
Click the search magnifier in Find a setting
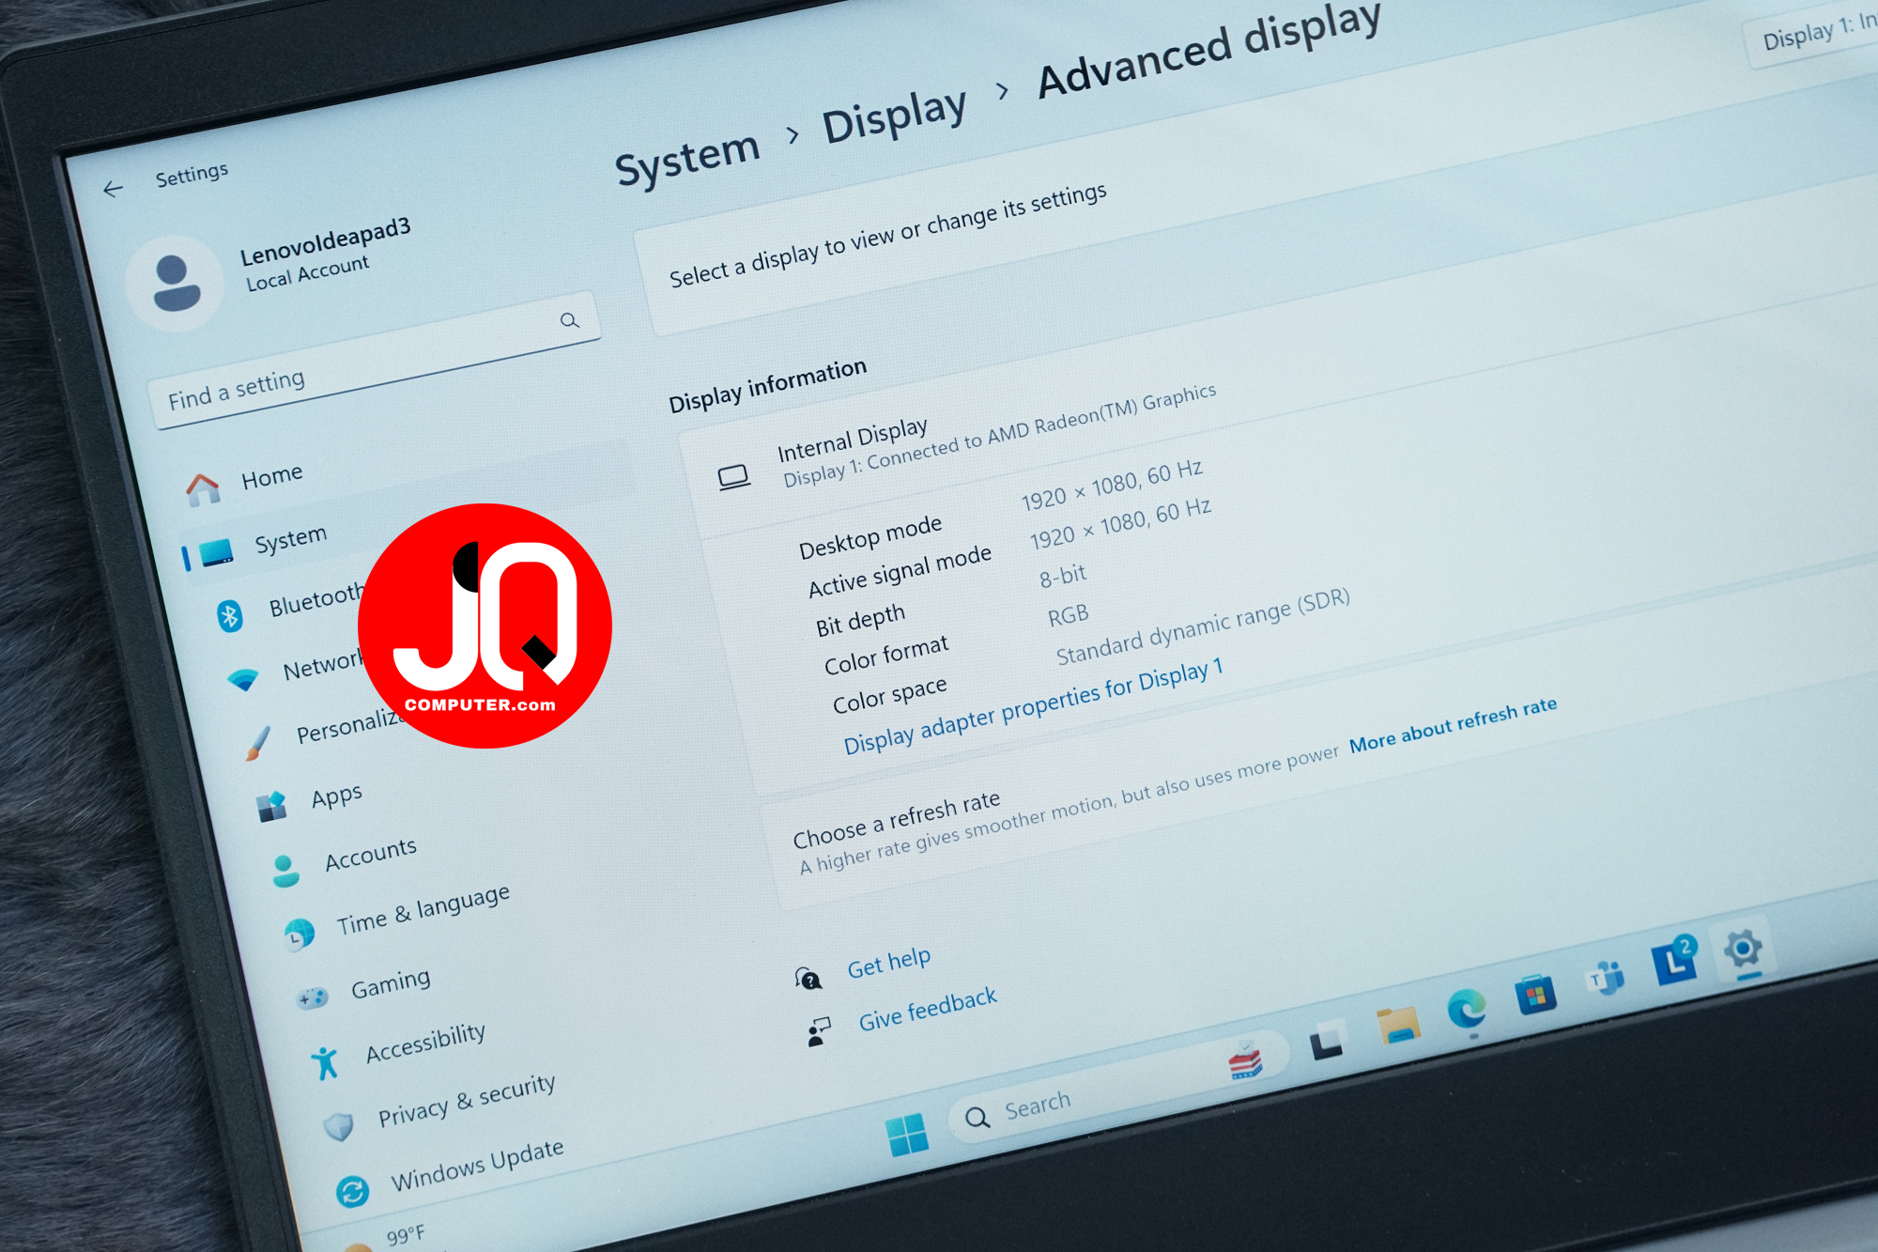[x=569, y=320]
